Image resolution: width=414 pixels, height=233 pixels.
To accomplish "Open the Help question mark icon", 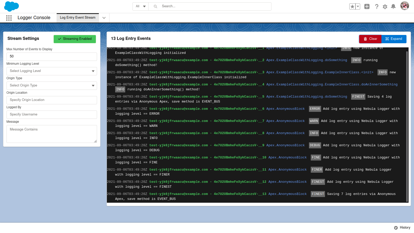I will pos(376,6).
